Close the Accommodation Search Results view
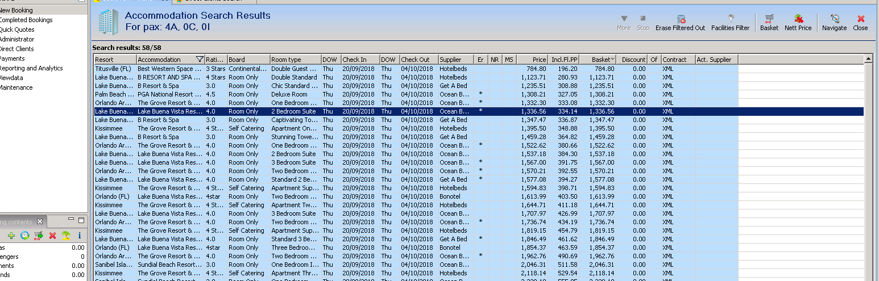The image size is (879, 281). click(x=861, y=19)
